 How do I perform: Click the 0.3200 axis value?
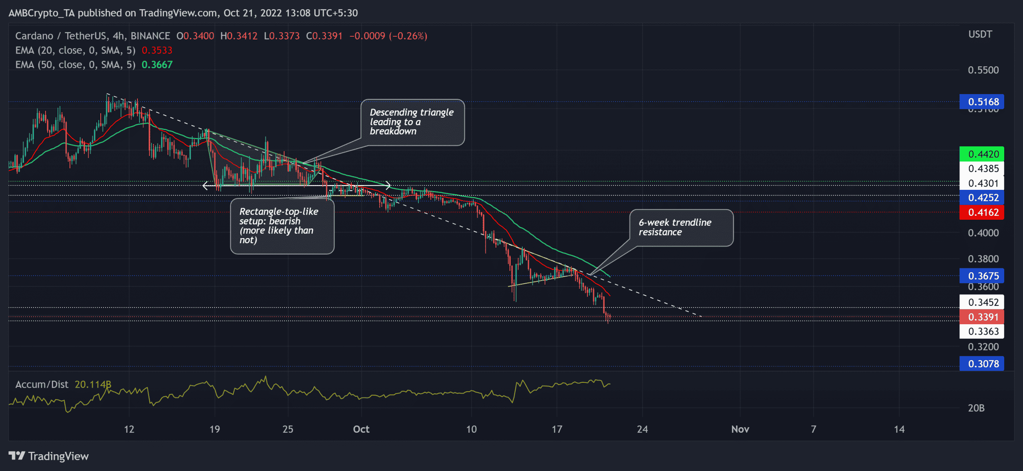(983, 347)
